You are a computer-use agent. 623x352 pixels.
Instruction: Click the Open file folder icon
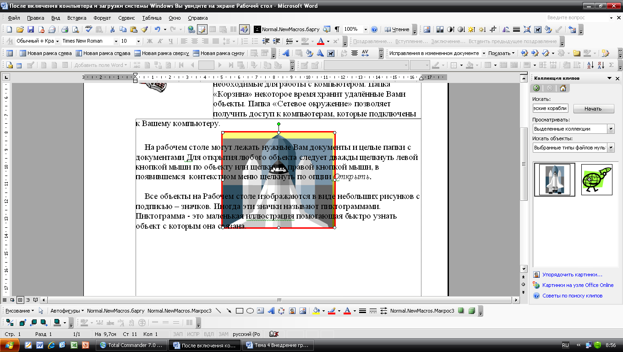(20, 29)
